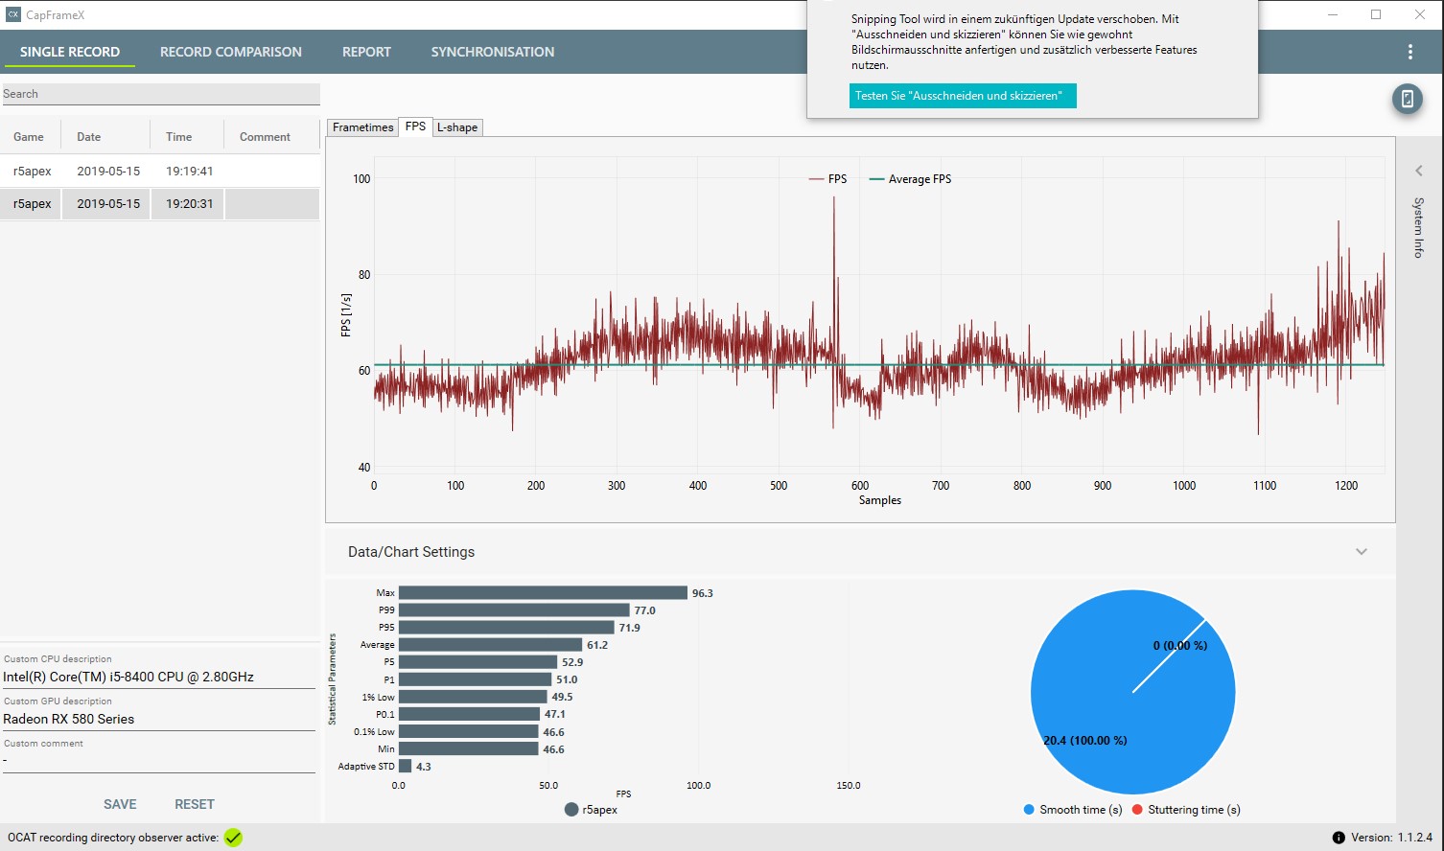Open the three-dot options menu
This screenshot has height=851, width=1444.
tap(1409, 52)
